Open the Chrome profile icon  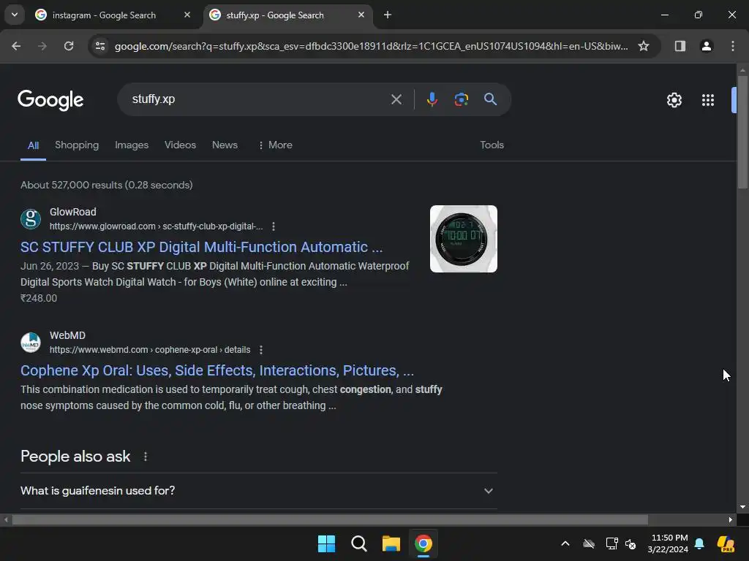(707, 46)
